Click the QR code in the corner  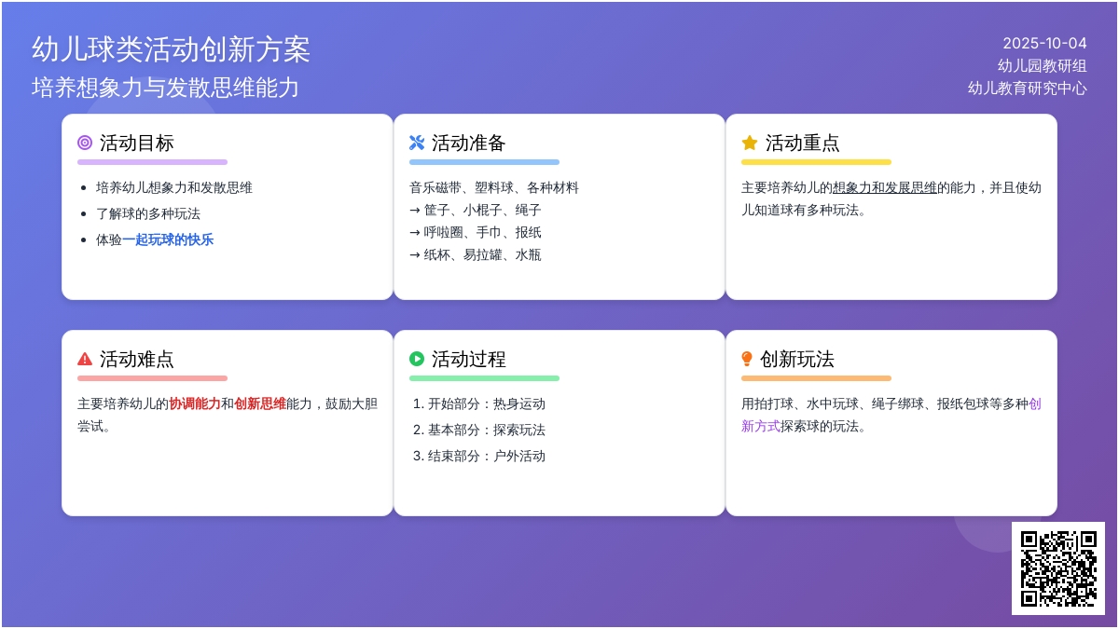pos(1057,567)
